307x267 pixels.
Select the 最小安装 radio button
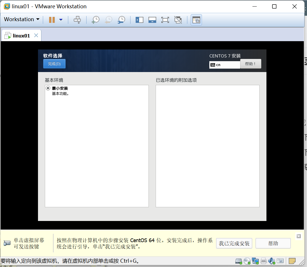(x=48, y=88)
